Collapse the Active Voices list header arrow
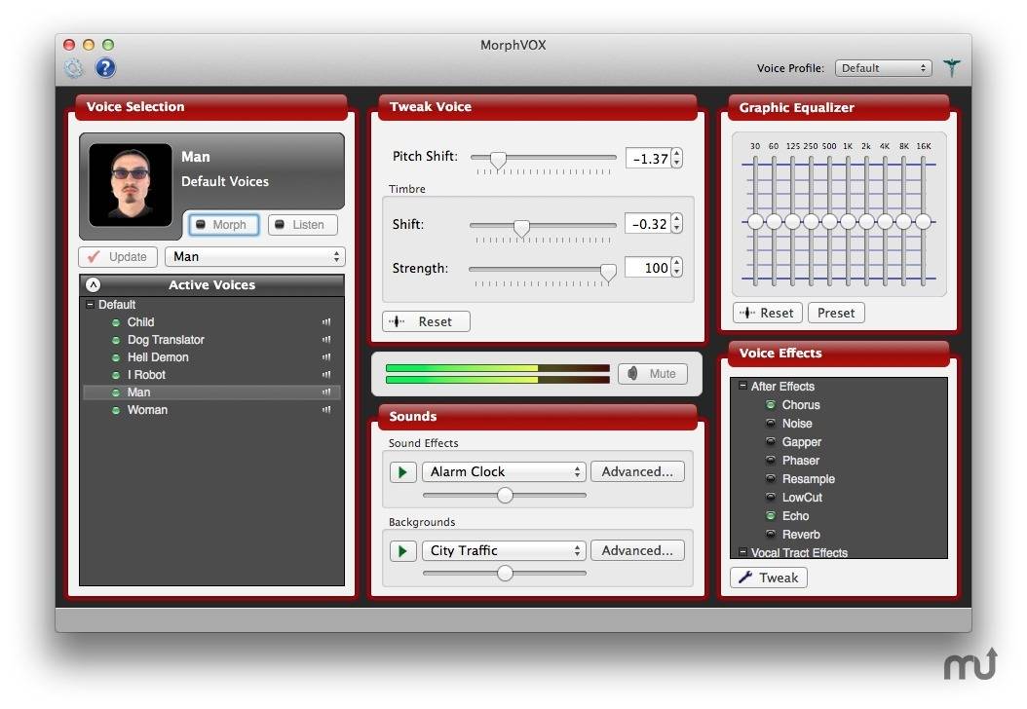 click(x=94, y=285)
